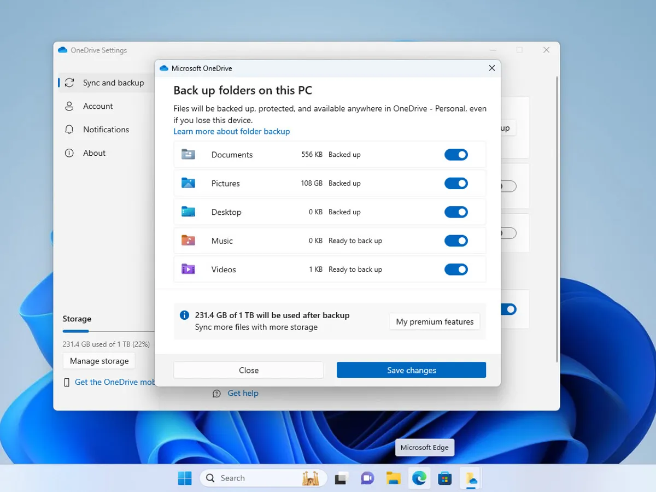Image resolution: width=656 pixels, height=492 pixels.
Task: Click the Windows Start button
Action: [x=185, y=478]
